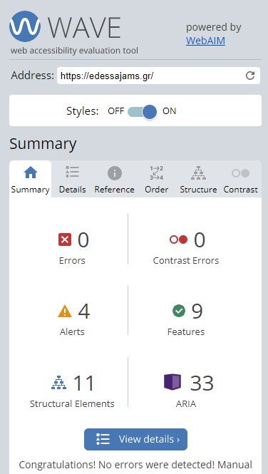Image resolution: width=268 pixels, height=474 pixels.
Task: Reload the page via refresh icon
Action: pyautogui.click(x=250, y=76)
